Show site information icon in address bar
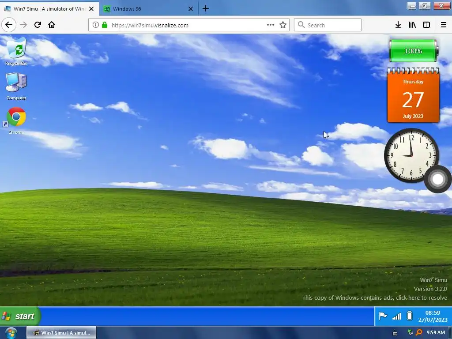452x339 pixels. pyautogui.click(x=96, y=25)
